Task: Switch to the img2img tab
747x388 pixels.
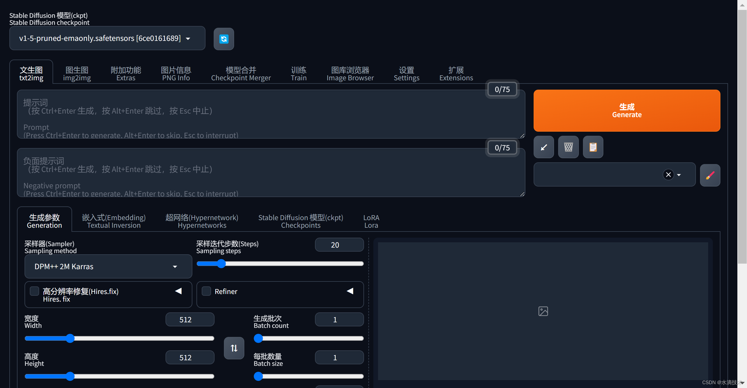Action: 77,74
